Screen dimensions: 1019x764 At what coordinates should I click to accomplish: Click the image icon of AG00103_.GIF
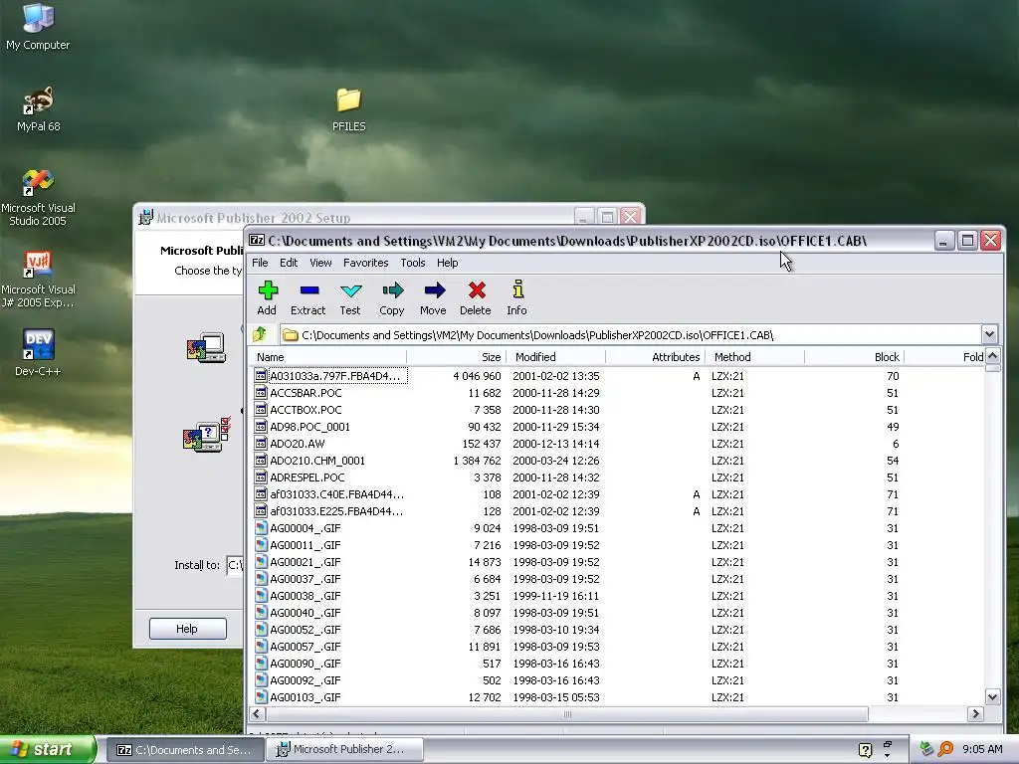pos(261,696)
